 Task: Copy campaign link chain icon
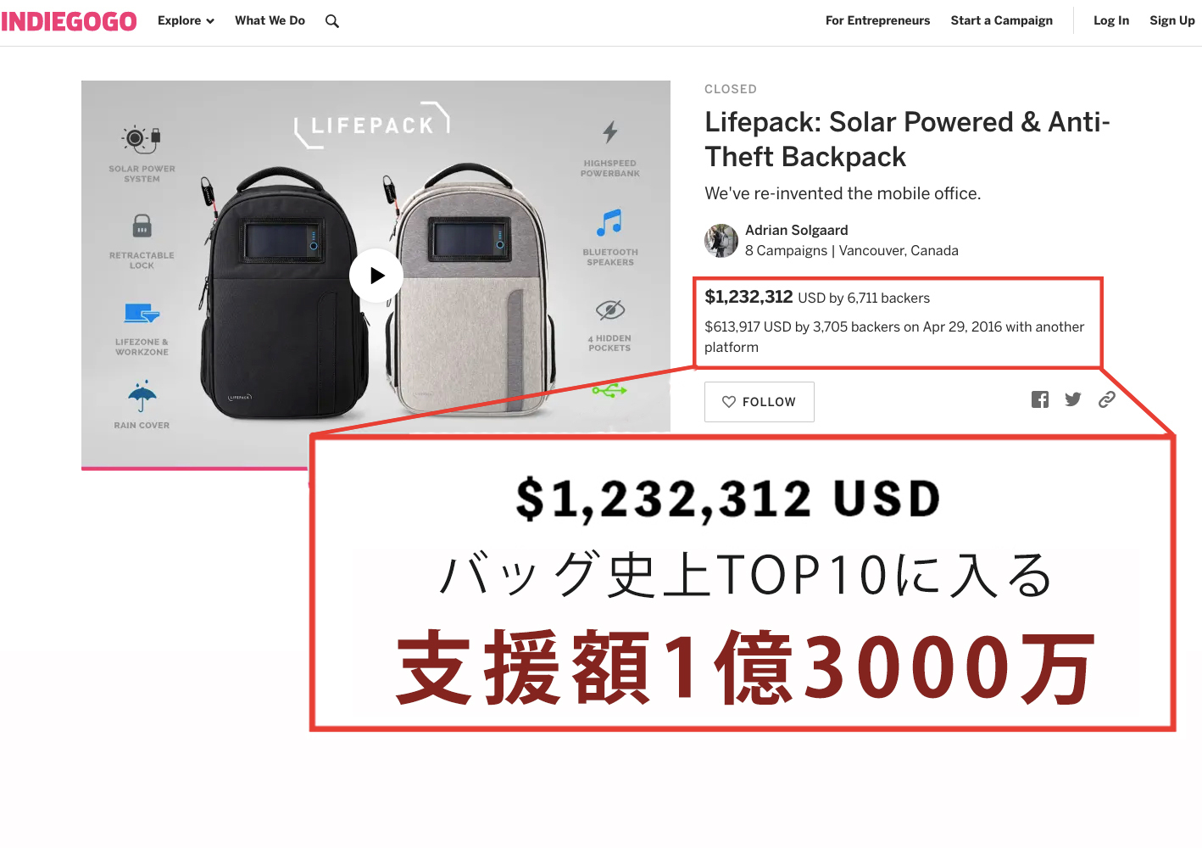pos(1107,399)
